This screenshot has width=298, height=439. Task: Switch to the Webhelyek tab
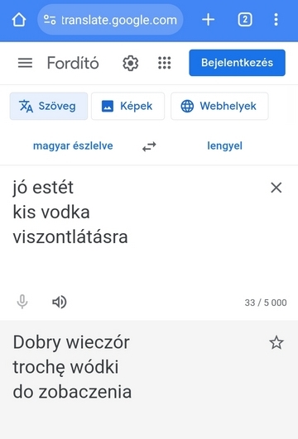219,106
